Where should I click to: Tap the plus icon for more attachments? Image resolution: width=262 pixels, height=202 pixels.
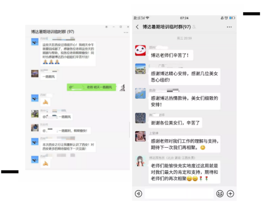click(230, 194)
